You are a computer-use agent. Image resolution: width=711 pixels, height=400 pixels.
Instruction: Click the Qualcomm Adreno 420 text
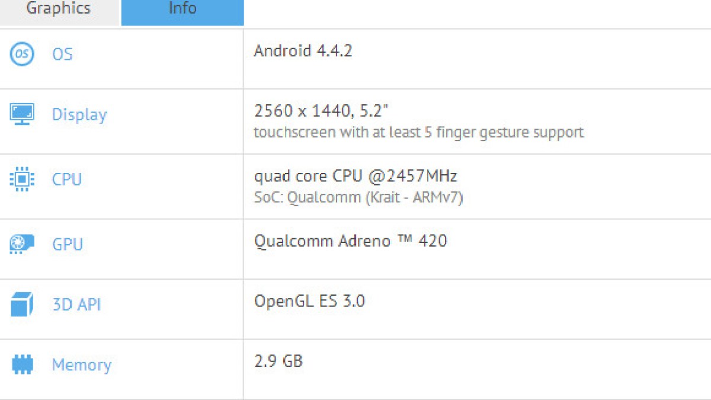click(x=350, y=241)
